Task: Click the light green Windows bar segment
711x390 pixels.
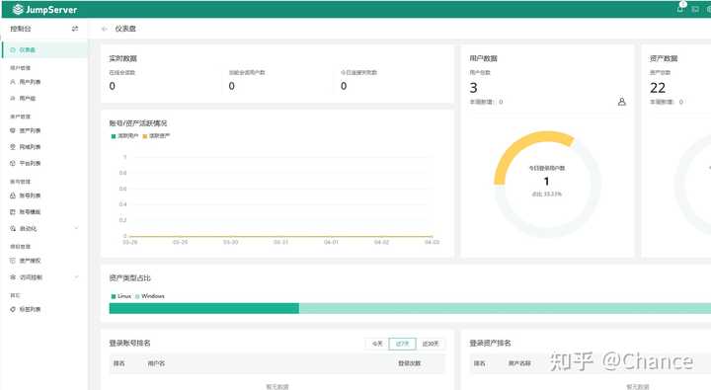Action: pyautogui.click(x=505, y=309)
